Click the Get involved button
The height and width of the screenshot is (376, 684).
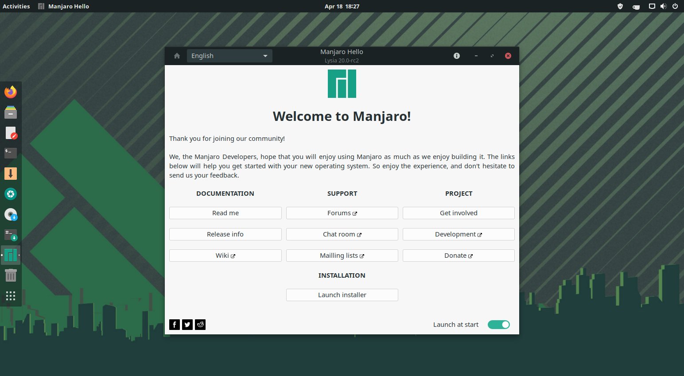(x=459, y=213)
